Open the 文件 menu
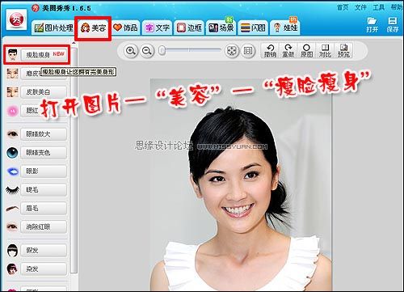Viewport: 404px width, 292px height. pos(360,7)
